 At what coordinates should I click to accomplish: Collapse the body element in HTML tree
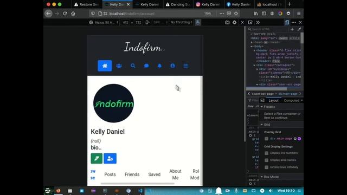click(252, 47)
